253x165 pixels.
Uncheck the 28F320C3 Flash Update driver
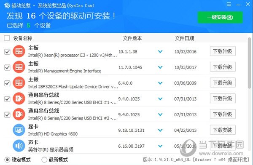[x=7, y=83]
